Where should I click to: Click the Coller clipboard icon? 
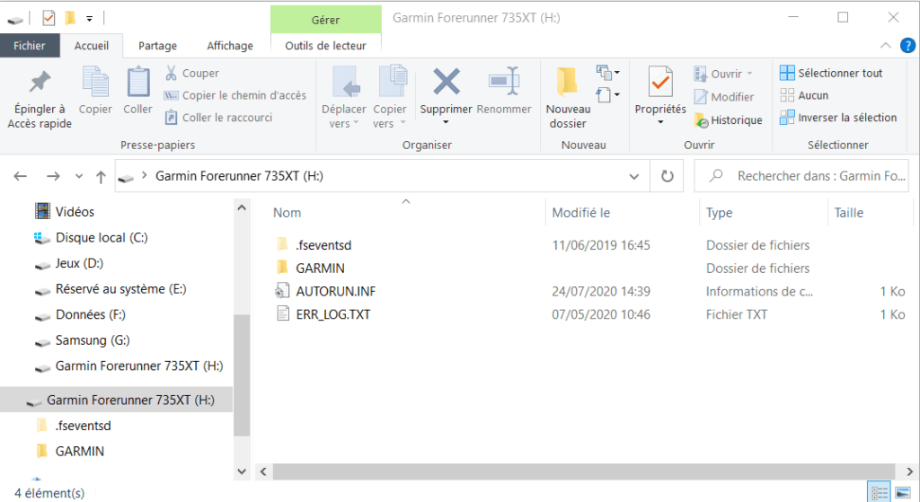pos(137,83)
